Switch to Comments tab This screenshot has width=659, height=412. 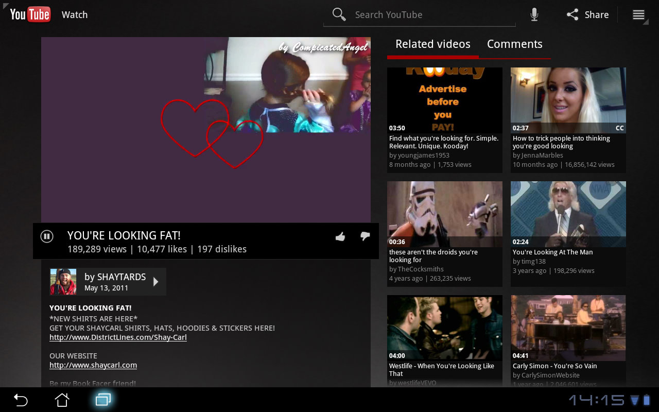515,44
